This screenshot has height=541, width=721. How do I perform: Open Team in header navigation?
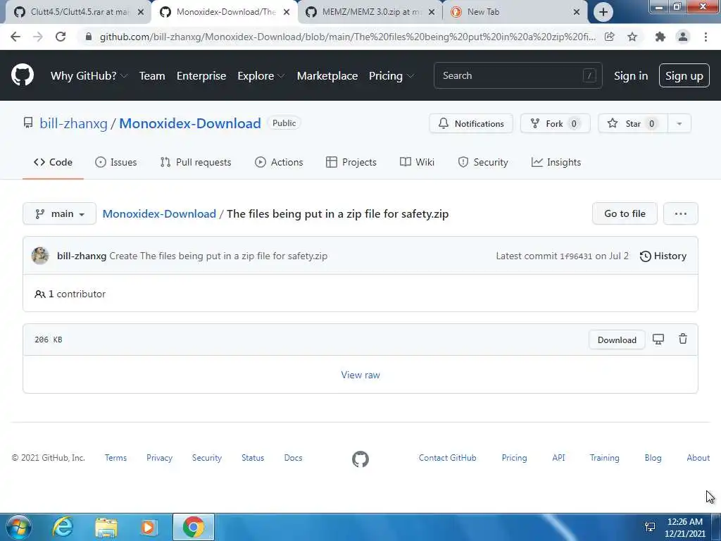point(152,76)
